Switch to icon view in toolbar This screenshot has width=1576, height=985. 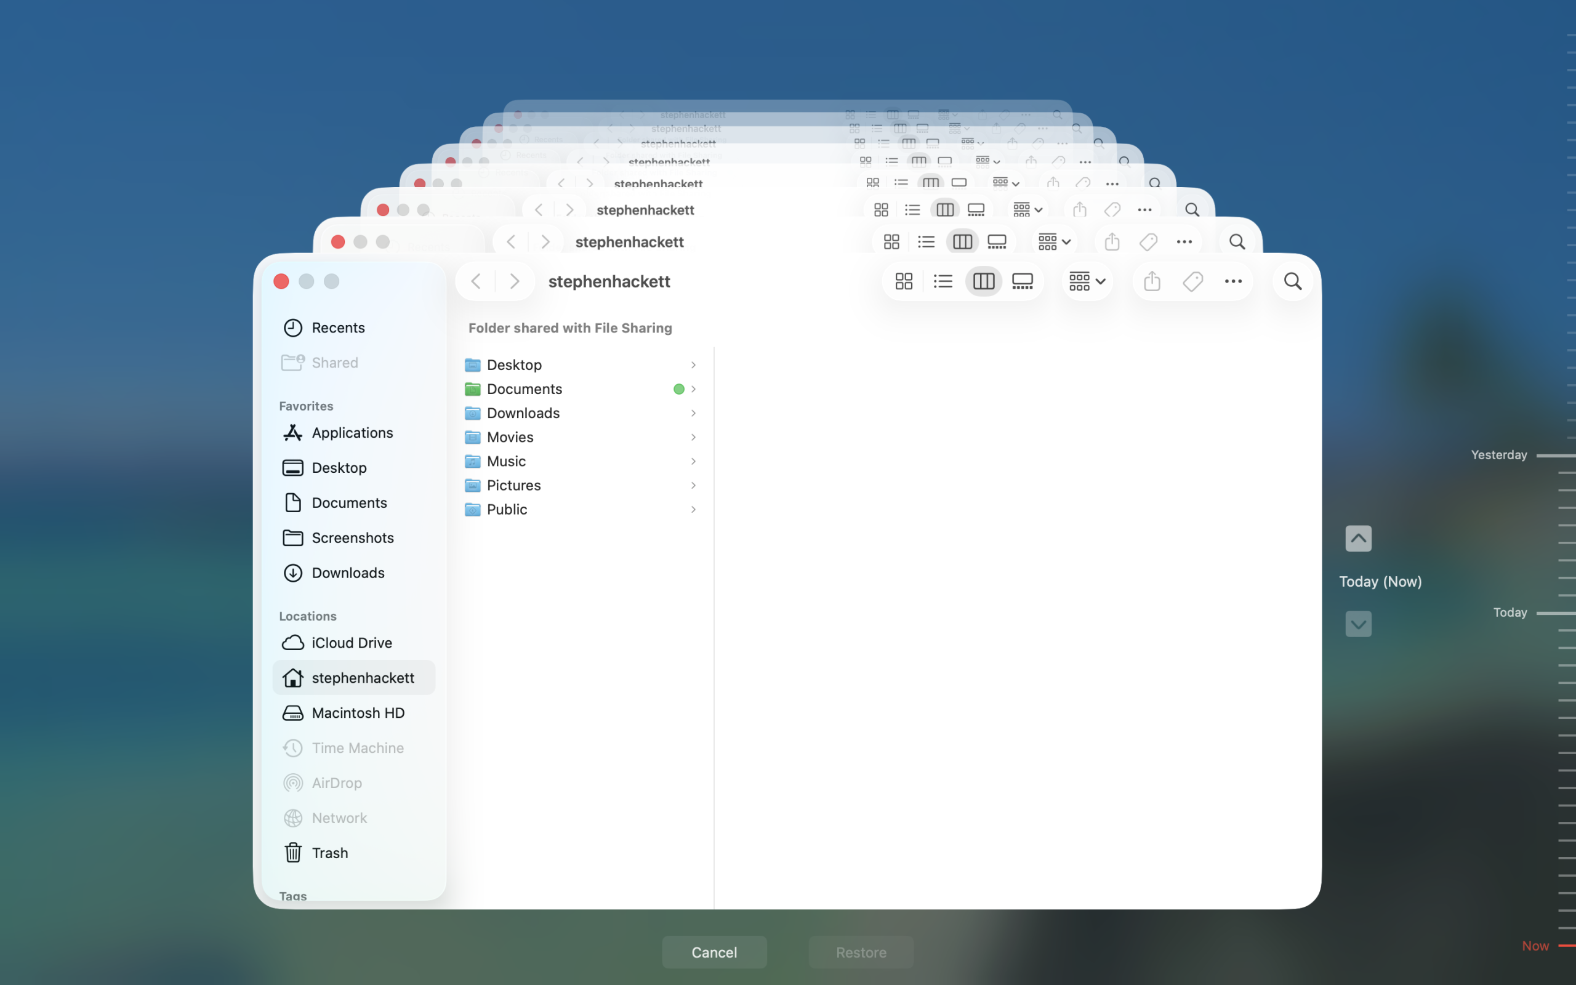click(904, 281)
